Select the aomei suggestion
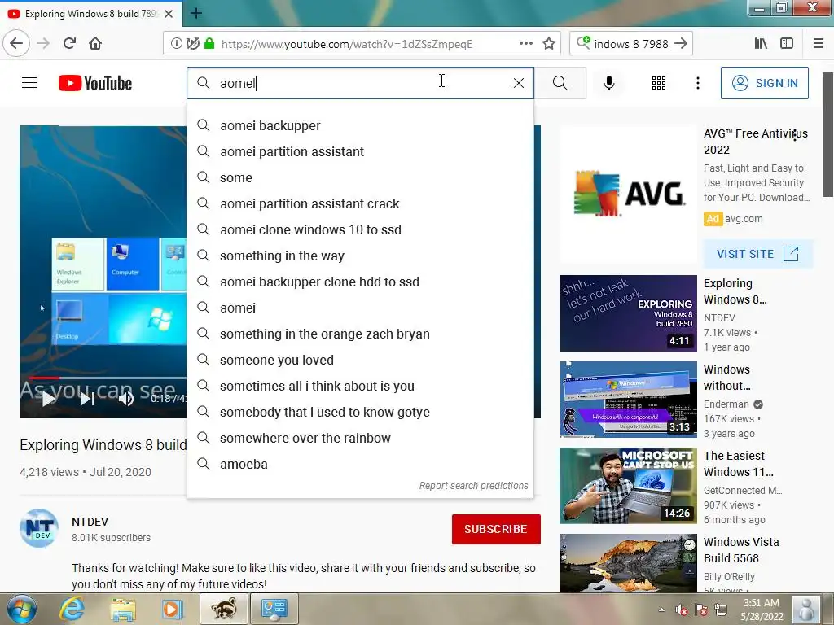Screen dimensions: 834x625 (x=360, y=308)
